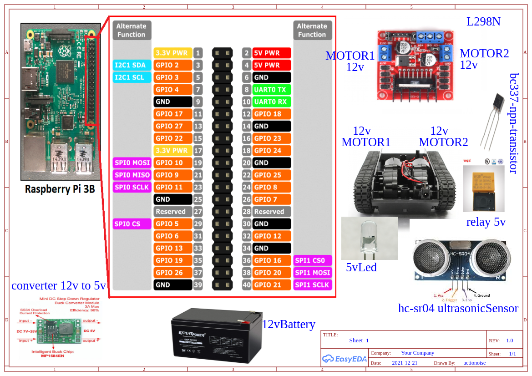Click the date '2021-12-21'

pyautogui.click(x=405, y=363)
